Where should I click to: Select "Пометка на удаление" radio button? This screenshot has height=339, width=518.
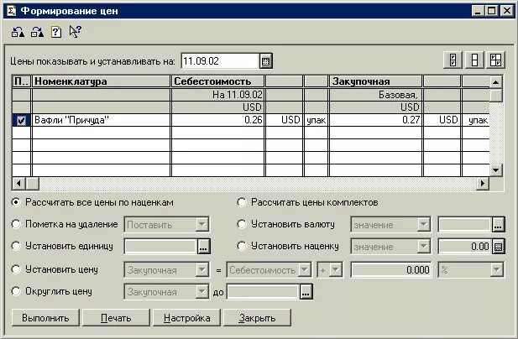coord(16,224)
